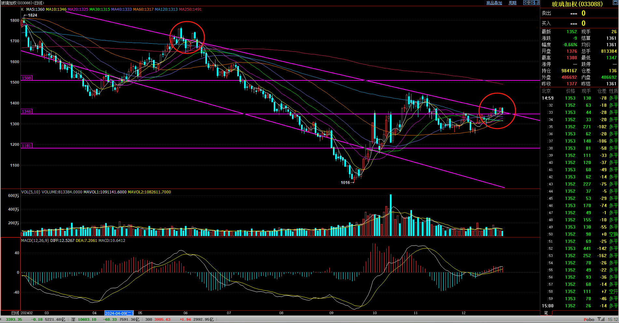The image size is (619, 323).
Task: Toggle the side panel layout icon
Action: point(537,3)
